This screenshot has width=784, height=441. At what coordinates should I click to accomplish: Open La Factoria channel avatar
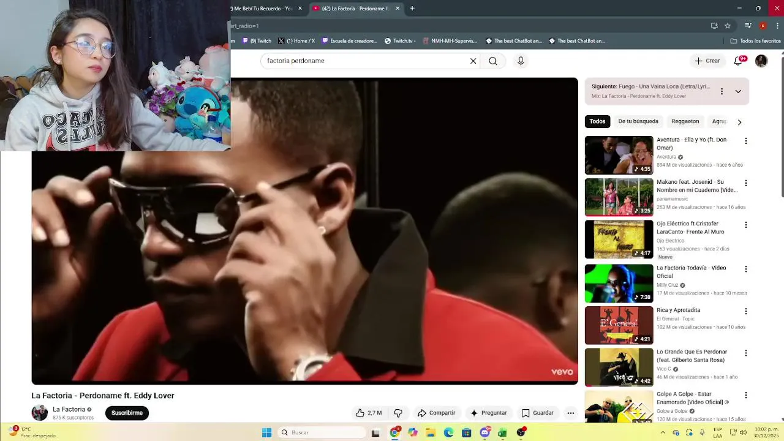[39, 412]
